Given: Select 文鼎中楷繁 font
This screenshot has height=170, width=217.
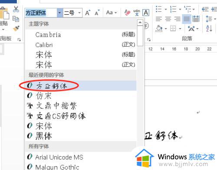Looking at the screenshot, I should click(81, 106).
